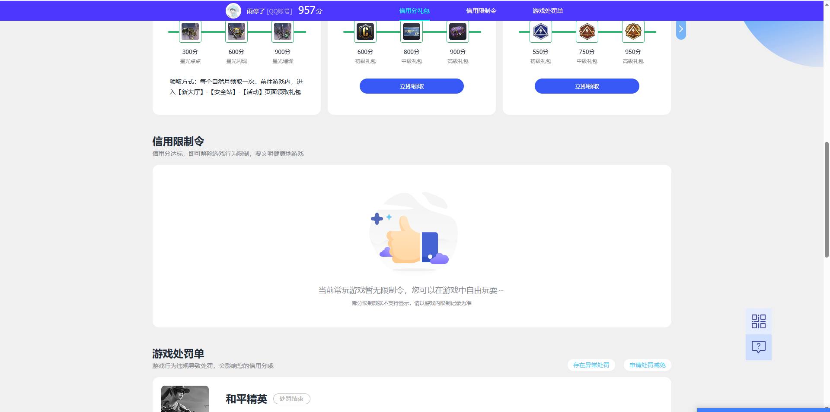This screenshot has width=830, height=412.
Task: Click the 存在异常处罚 link
Action: click(591, 365)
